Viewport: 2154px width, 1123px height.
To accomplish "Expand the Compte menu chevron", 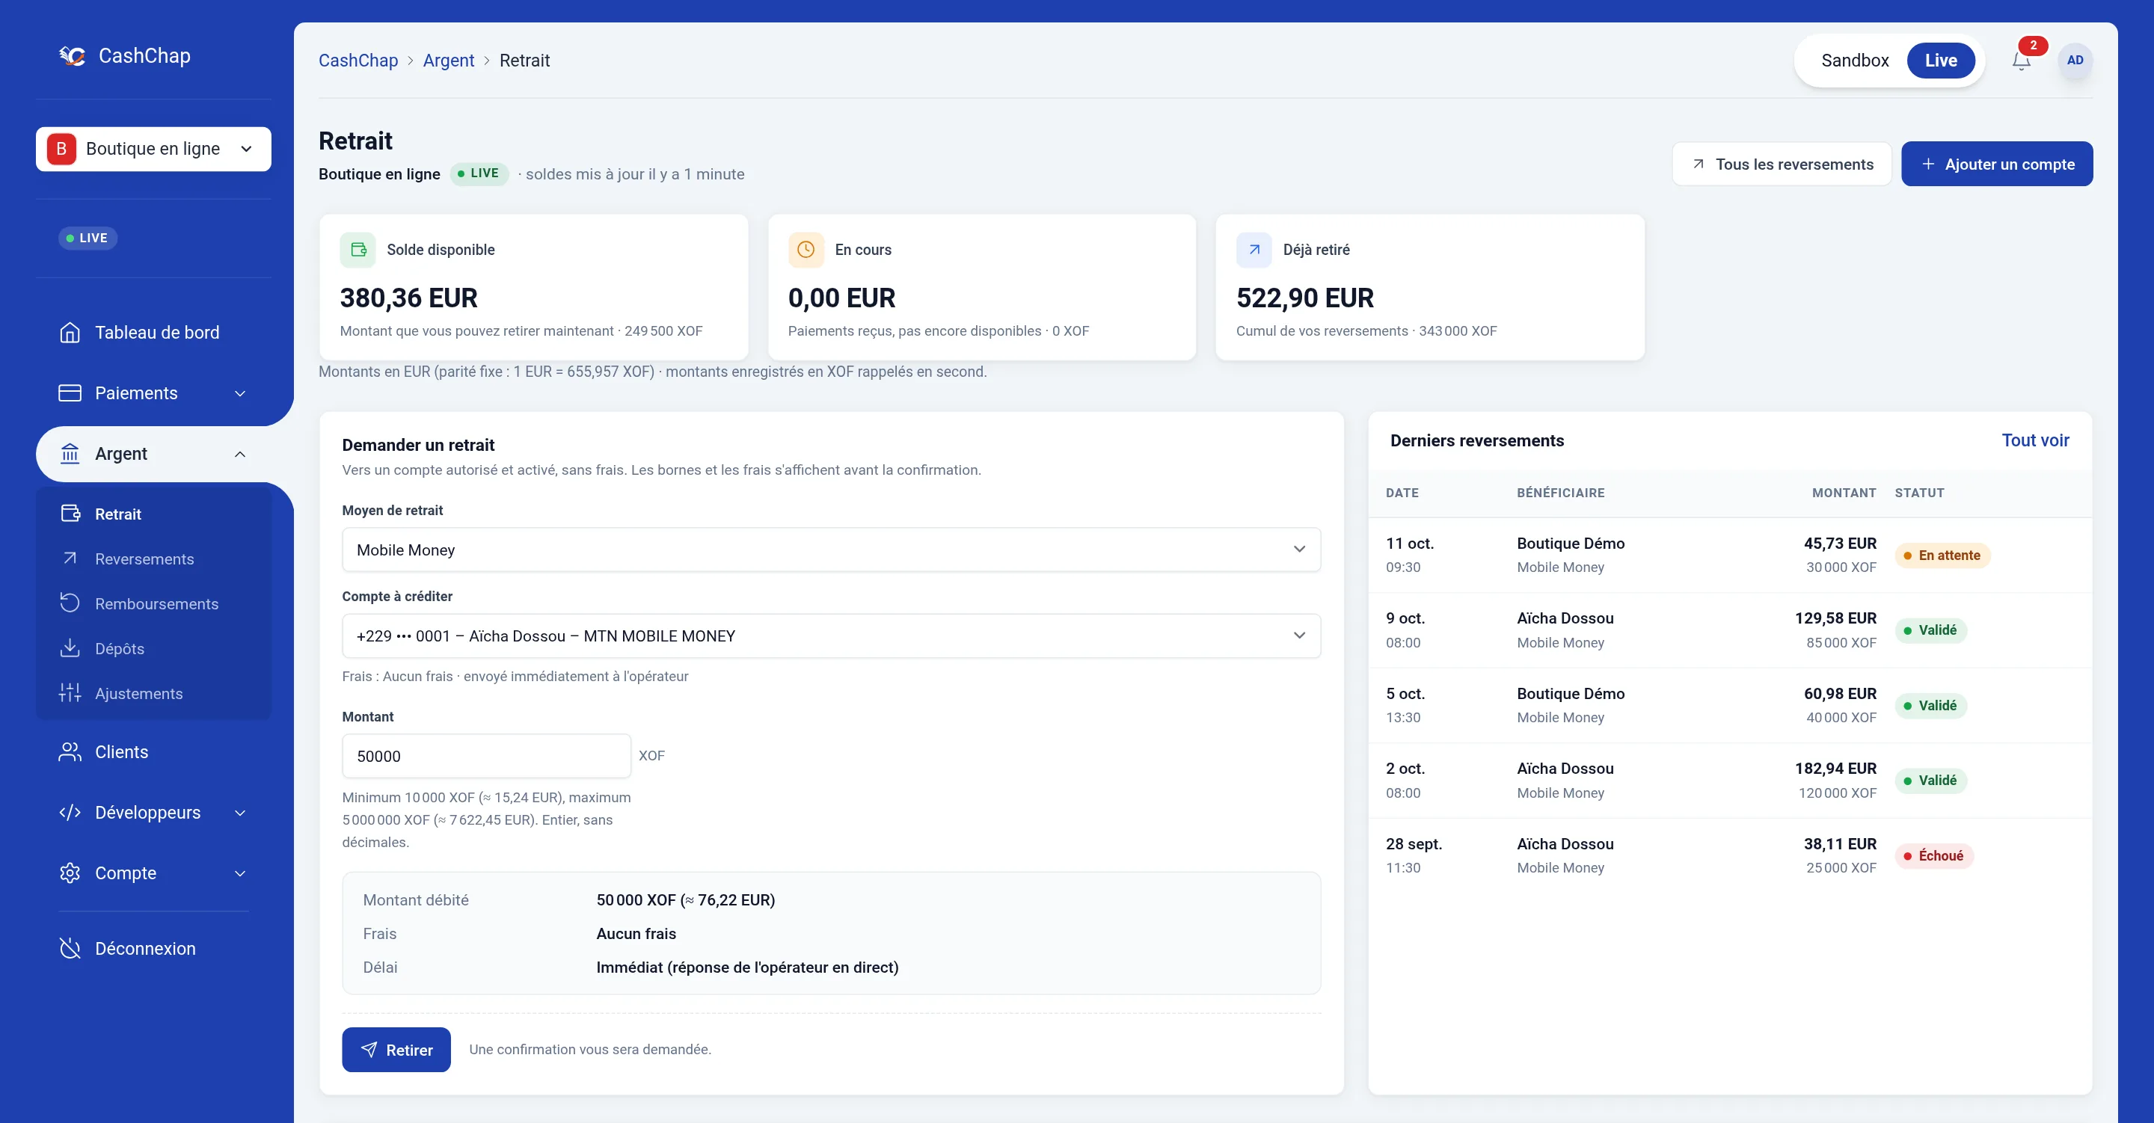I will pyautogui.click(x=240, y=873).
